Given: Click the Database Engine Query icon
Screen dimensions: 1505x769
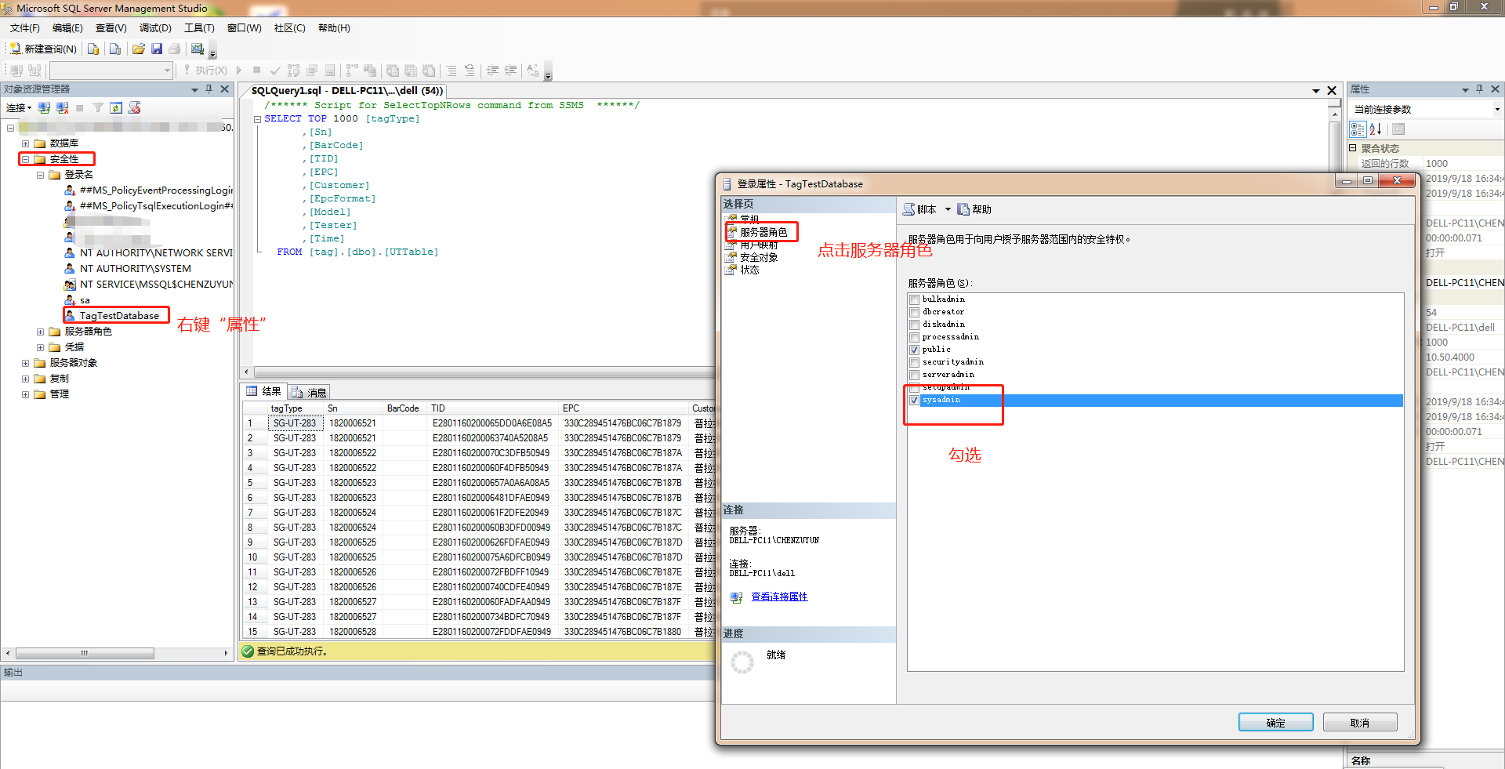Looking at the screenshot, I should (x=93, y=49).
